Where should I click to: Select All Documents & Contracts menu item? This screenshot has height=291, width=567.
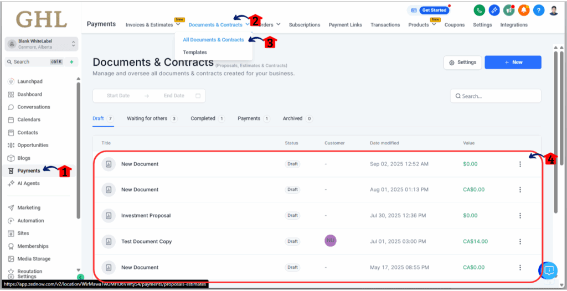tap(213, 40)
